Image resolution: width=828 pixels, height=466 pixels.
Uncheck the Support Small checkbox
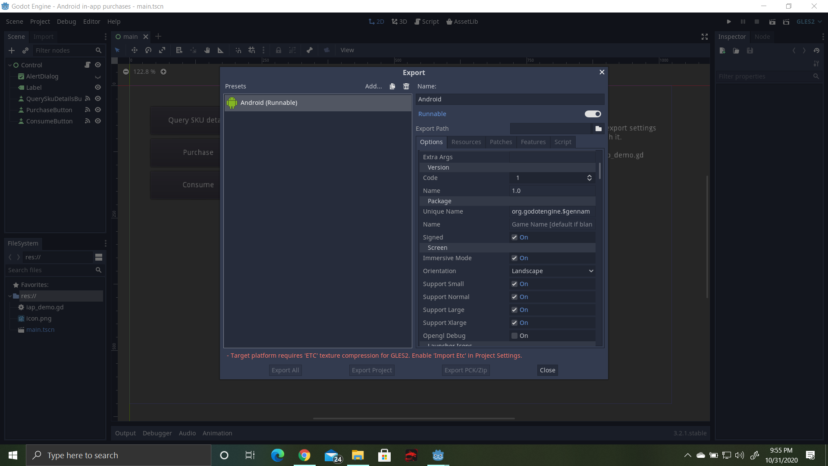[x=514, y=284]
